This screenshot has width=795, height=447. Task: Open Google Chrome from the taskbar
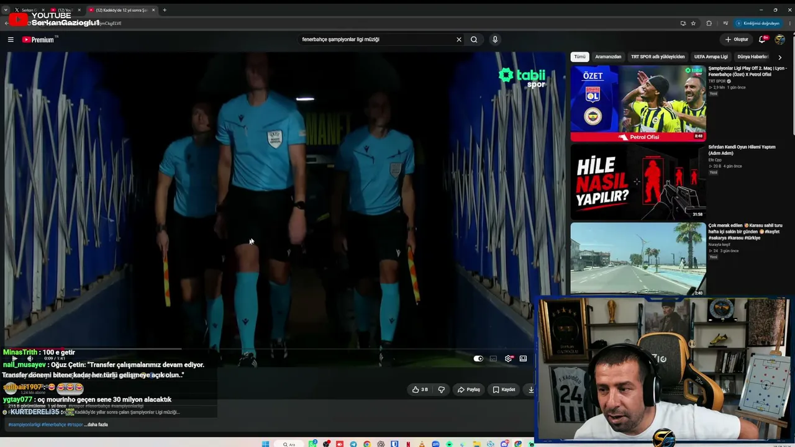[x=367, y=444]
